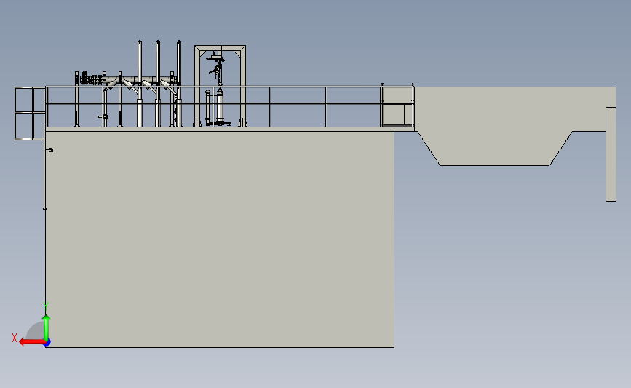Viewport: 631px width, 388px height.
Task: Select the ladder cage at platform's left end
Action: tap(30, 114)
